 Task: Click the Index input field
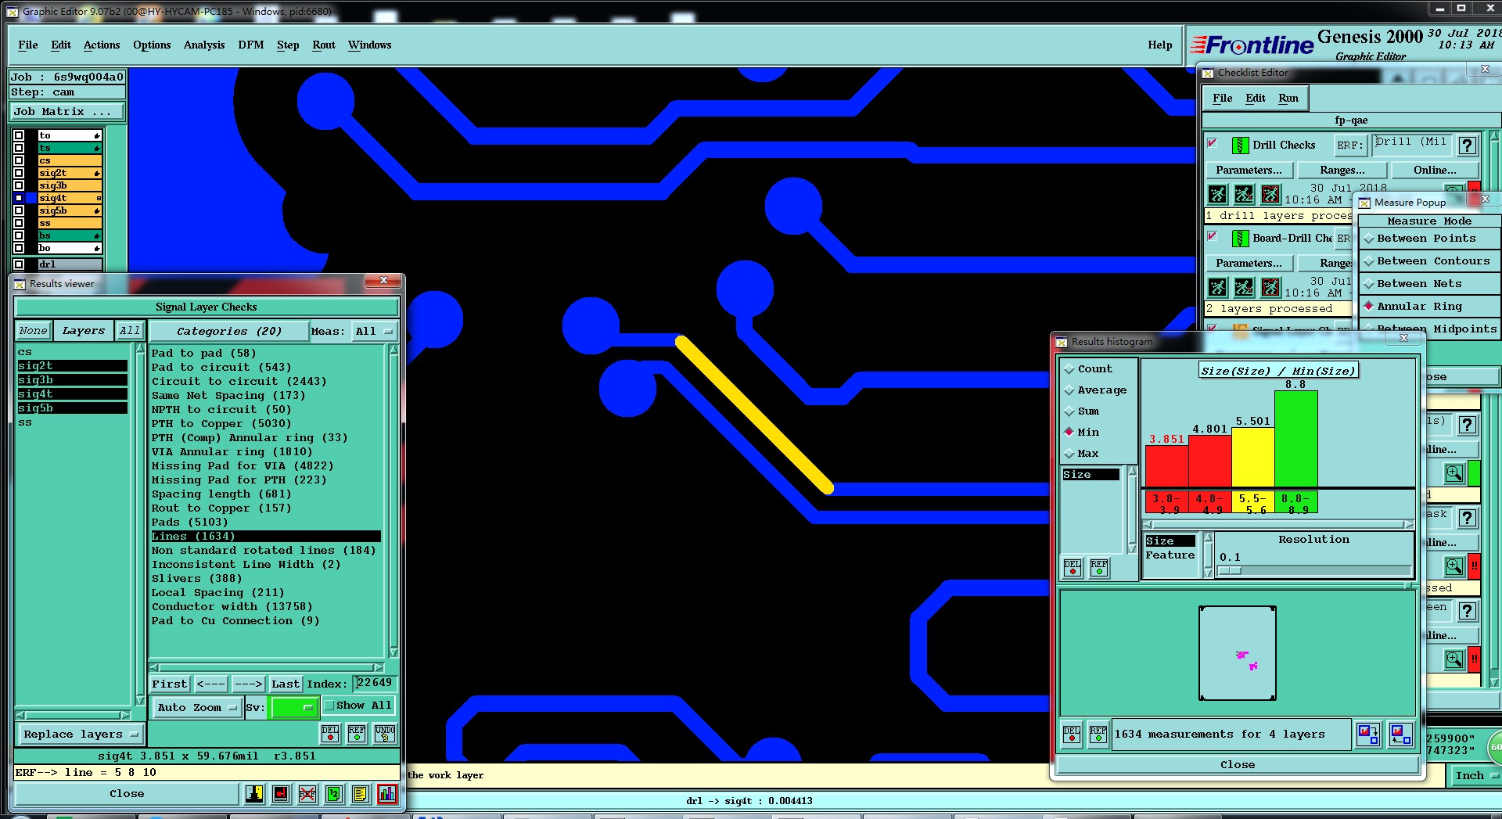point(375,684)
